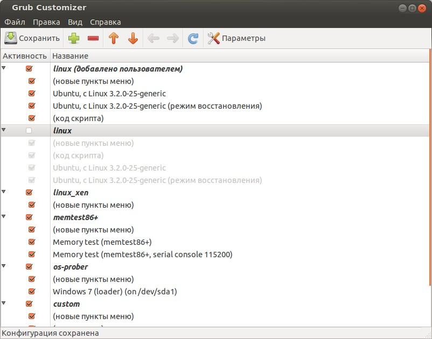Collapse the linux_xen group

click(4, 192)
